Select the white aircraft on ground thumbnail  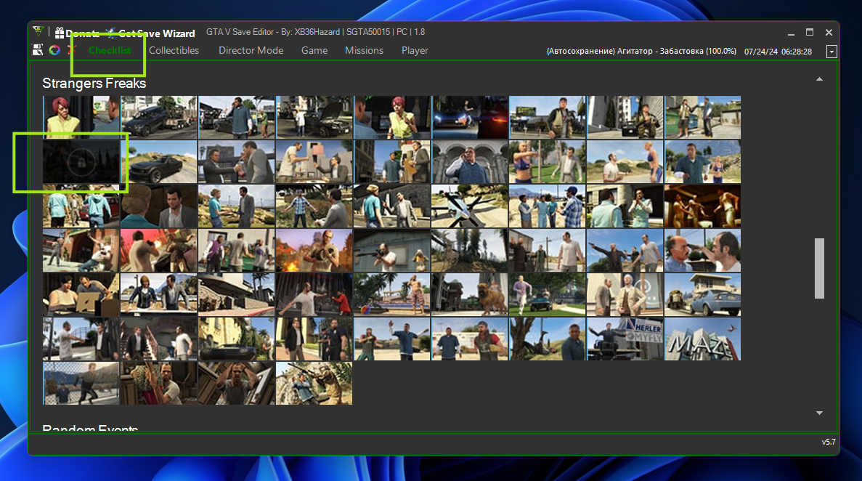coord(469,206)
